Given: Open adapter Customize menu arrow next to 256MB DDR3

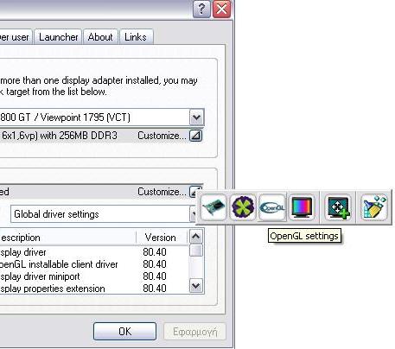Looking at the screenshot, I should (196, 136).
